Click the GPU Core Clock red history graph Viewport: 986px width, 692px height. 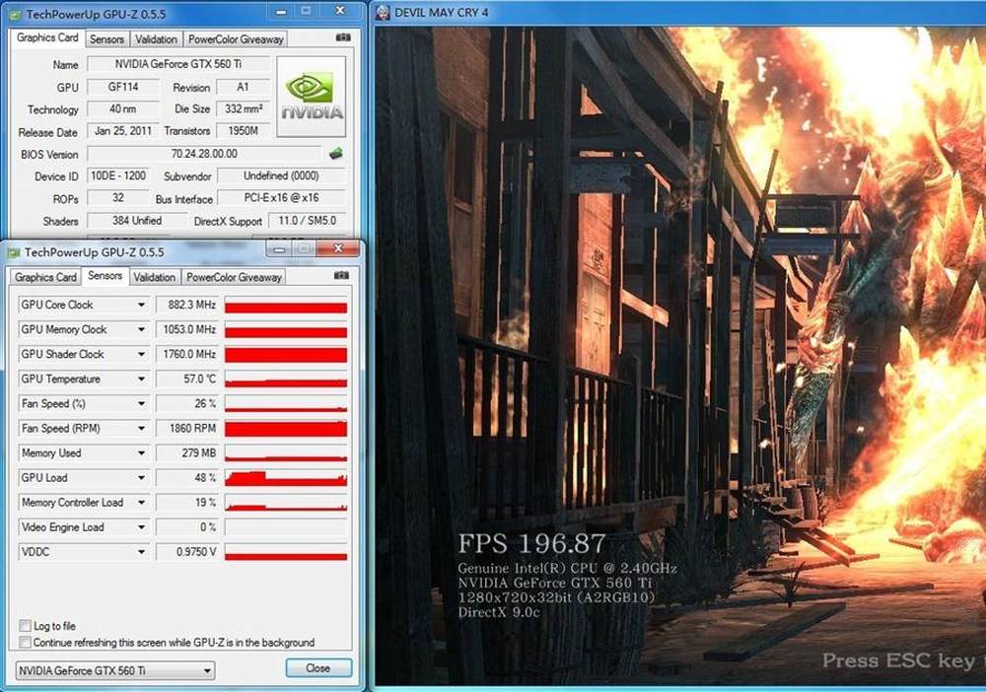pyautogui.click(x=286, y=305)
